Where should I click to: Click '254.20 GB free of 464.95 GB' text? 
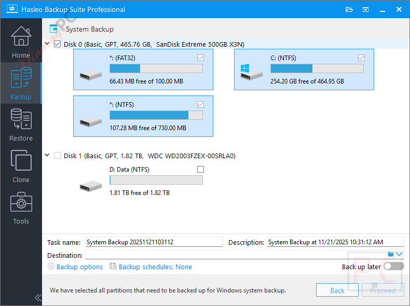coord(307,81)
